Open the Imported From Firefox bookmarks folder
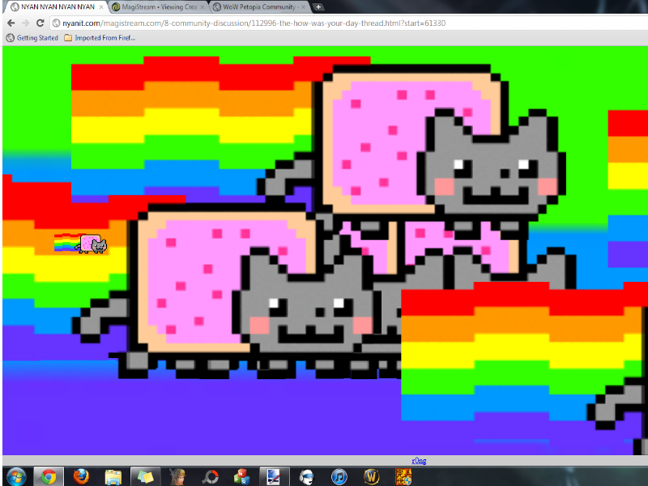This screenshot has height=486, width=648. 100,37
